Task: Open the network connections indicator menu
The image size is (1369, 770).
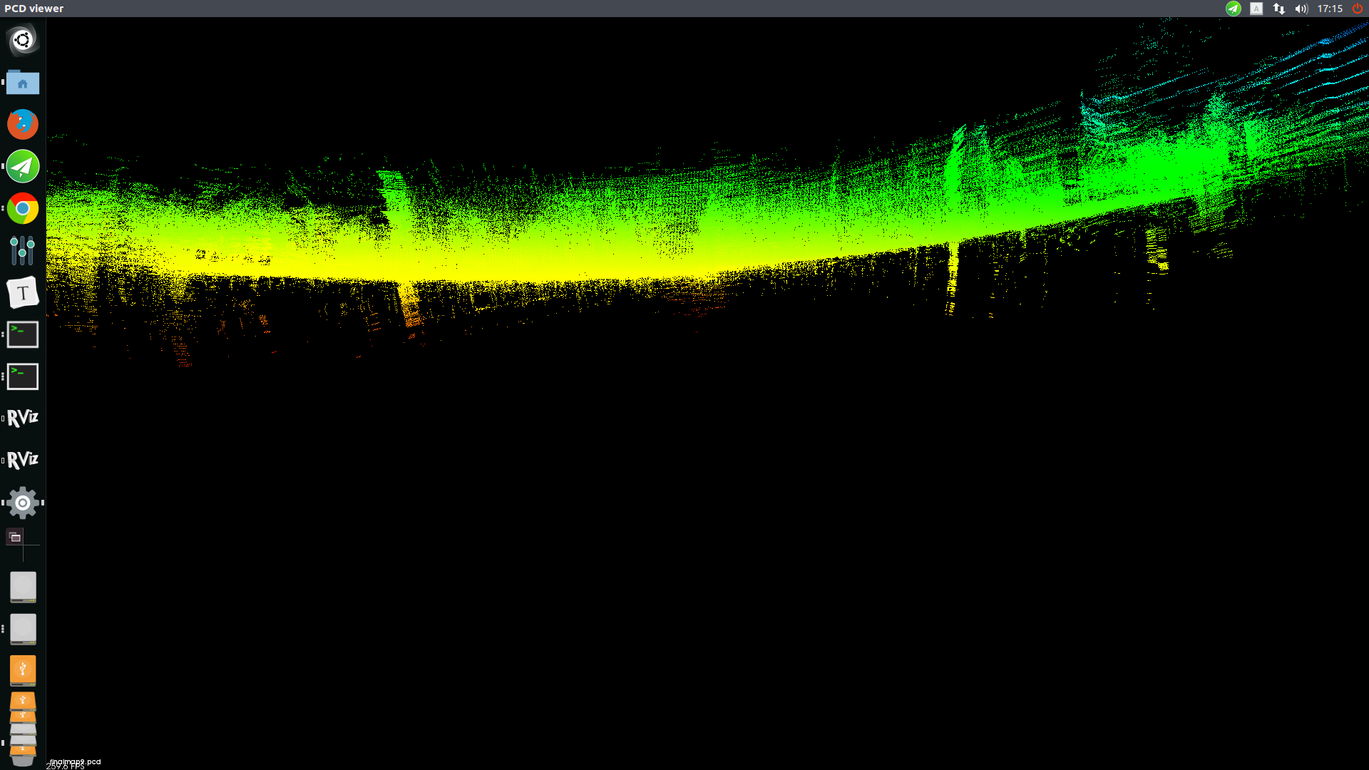Action: click(x=1279, y=9)
